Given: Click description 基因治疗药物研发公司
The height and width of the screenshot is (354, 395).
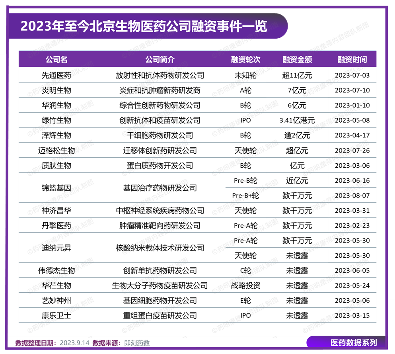Looking at the screenshot, I should (x=160, y=188).
